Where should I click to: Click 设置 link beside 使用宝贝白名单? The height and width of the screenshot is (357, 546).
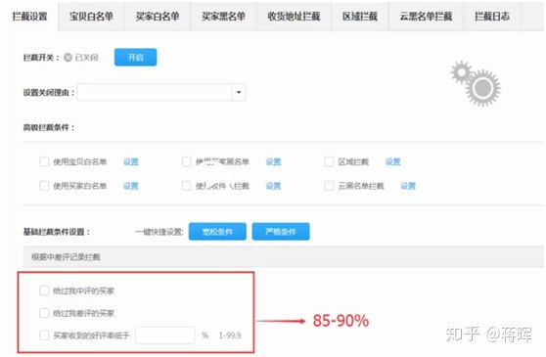tap(131, 161)
